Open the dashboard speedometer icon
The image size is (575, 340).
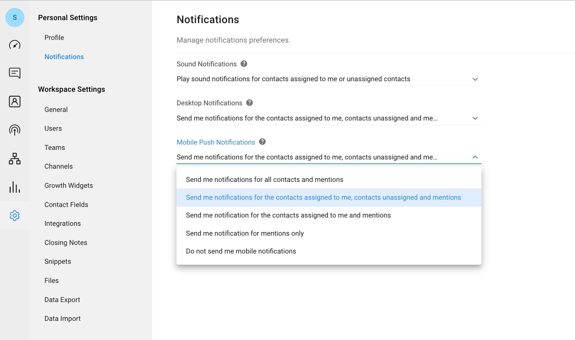click(x=15, y=45)
